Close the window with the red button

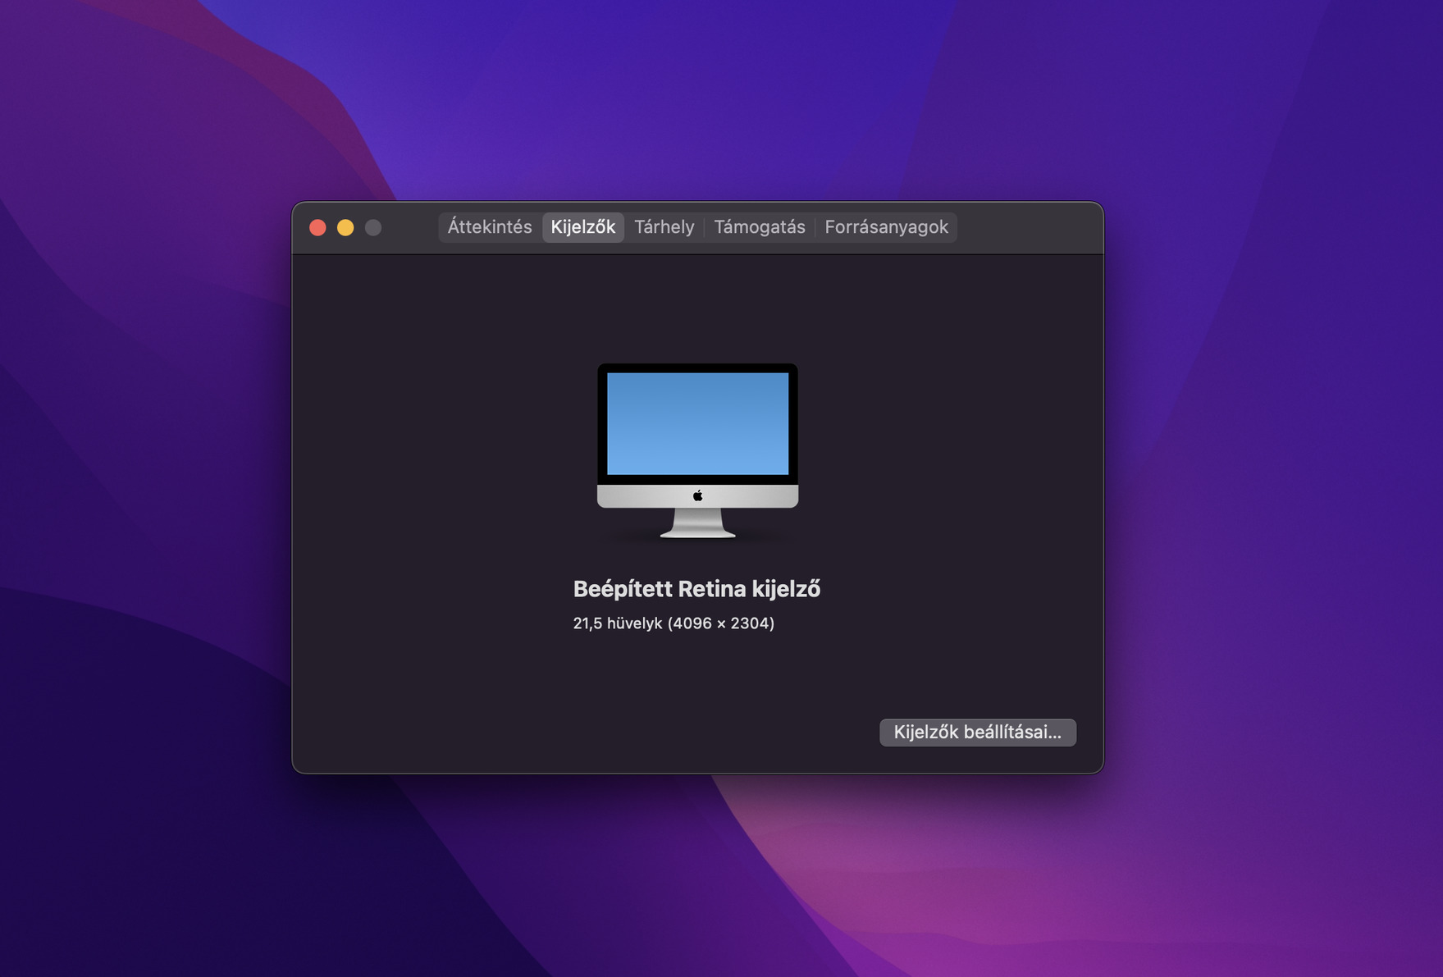[318, 227]
